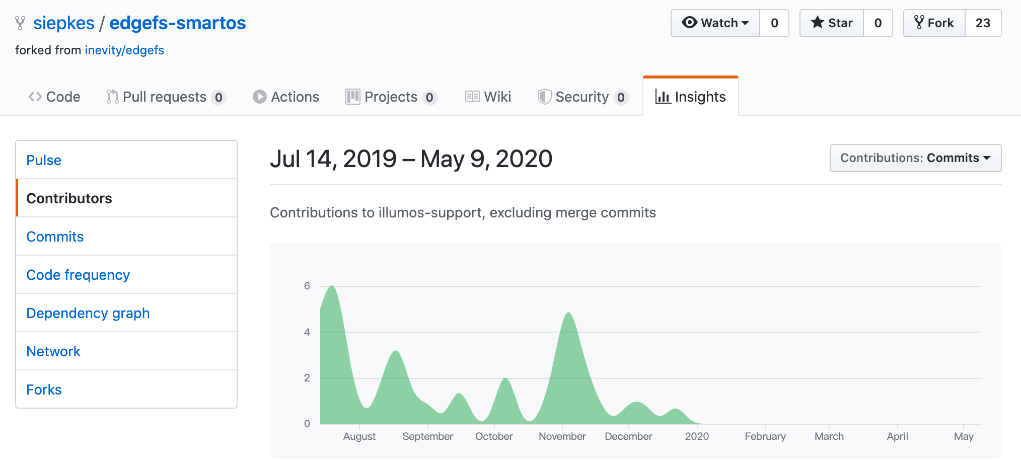Open the inevity/edgefs parent repository link
This screenshot has width=1021, height=467.
pos(124,50)
